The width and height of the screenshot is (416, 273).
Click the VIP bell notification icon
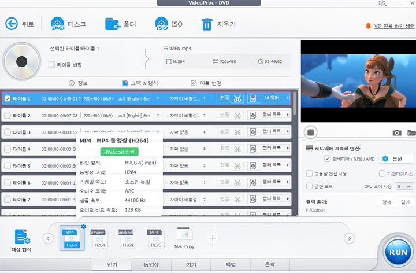pyautogui.click(x=368, y=26)
